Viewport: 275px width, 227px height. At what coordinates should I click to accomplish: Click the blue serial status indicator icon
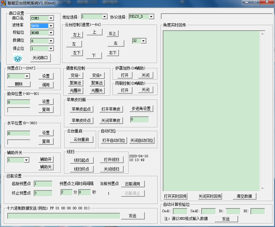pyautogui.click(x=18, y=58)
